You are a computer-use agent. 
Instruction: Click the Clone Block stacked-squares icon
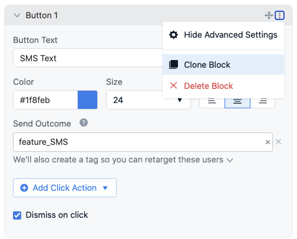173,65
